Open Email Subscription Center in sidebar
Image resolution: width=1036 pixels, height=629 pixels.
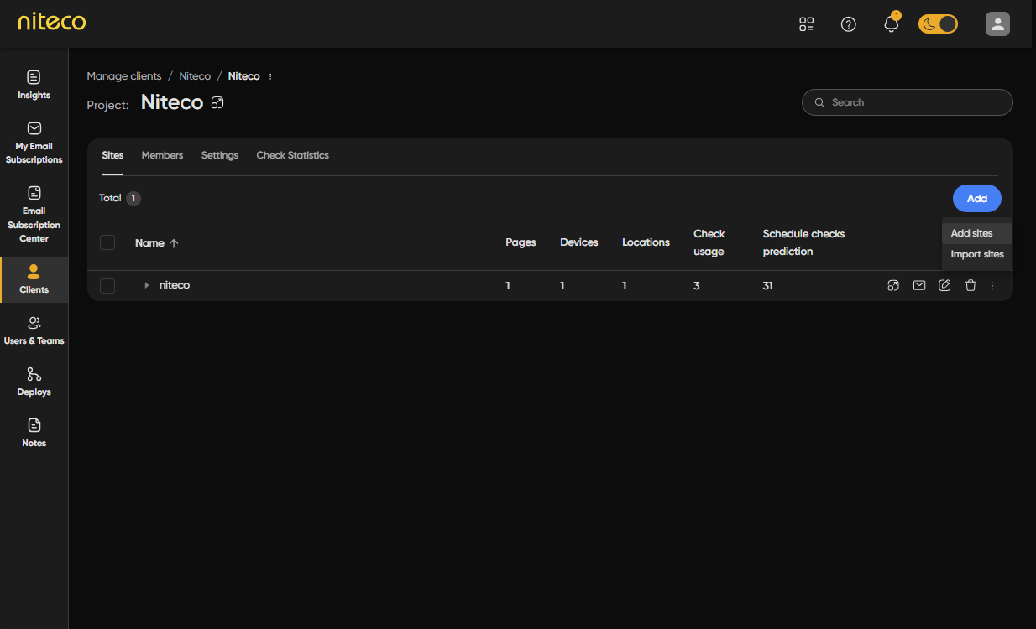pyautogui.click(x=34, y=214)
